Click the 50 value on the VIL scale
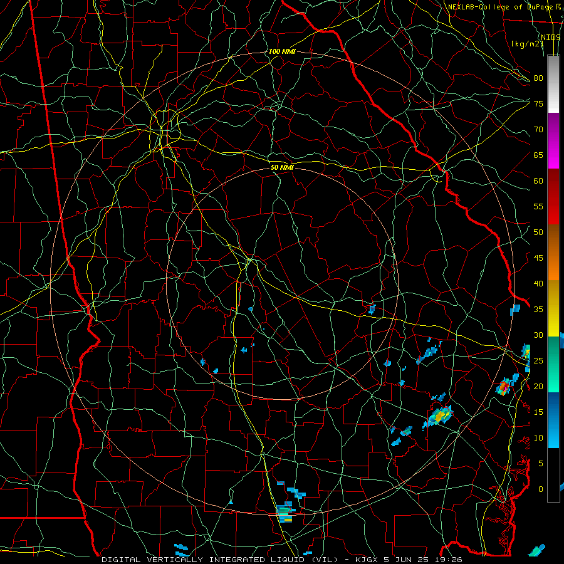This screenshot has height=564, width=564. 538,232
